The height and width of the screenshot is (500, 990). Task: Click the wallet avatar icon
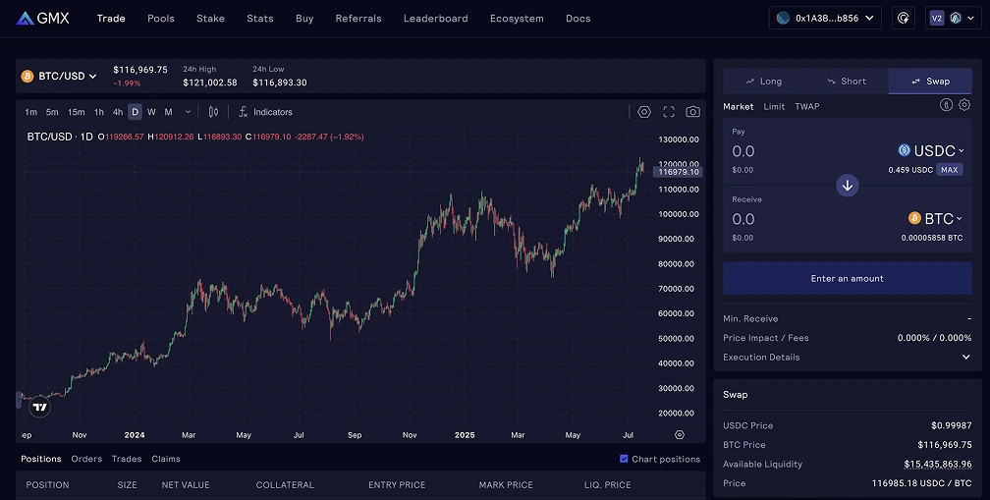(783, 19)
